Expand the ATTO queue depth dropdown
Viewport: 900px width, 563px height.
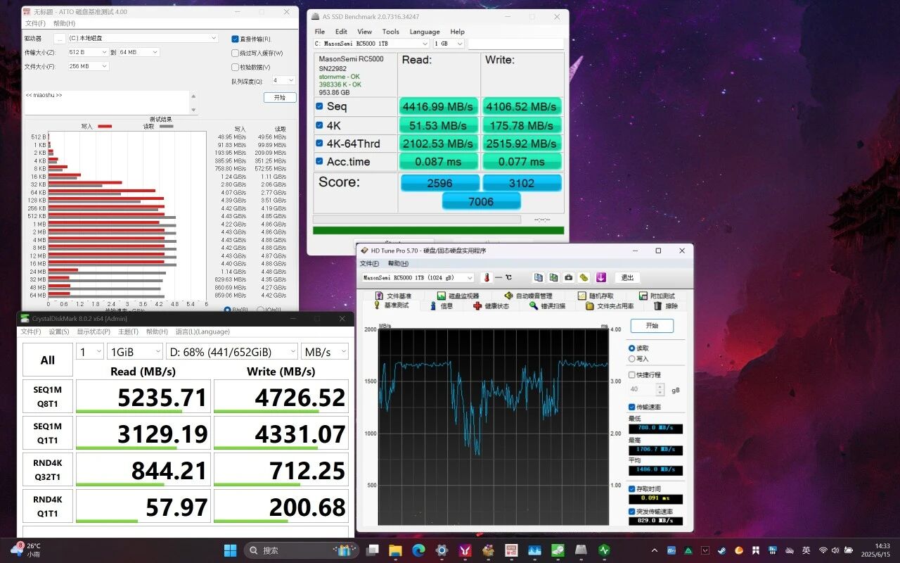click(284, 81)
